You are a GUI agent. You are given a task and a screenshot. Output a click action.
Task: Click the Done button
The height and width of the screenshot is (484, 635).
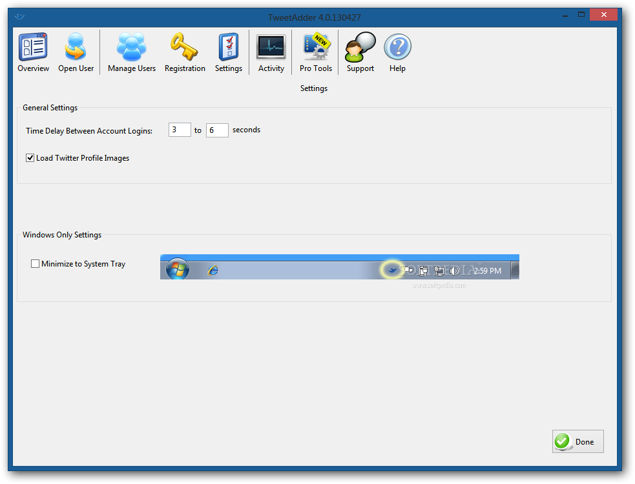[578, 441]
